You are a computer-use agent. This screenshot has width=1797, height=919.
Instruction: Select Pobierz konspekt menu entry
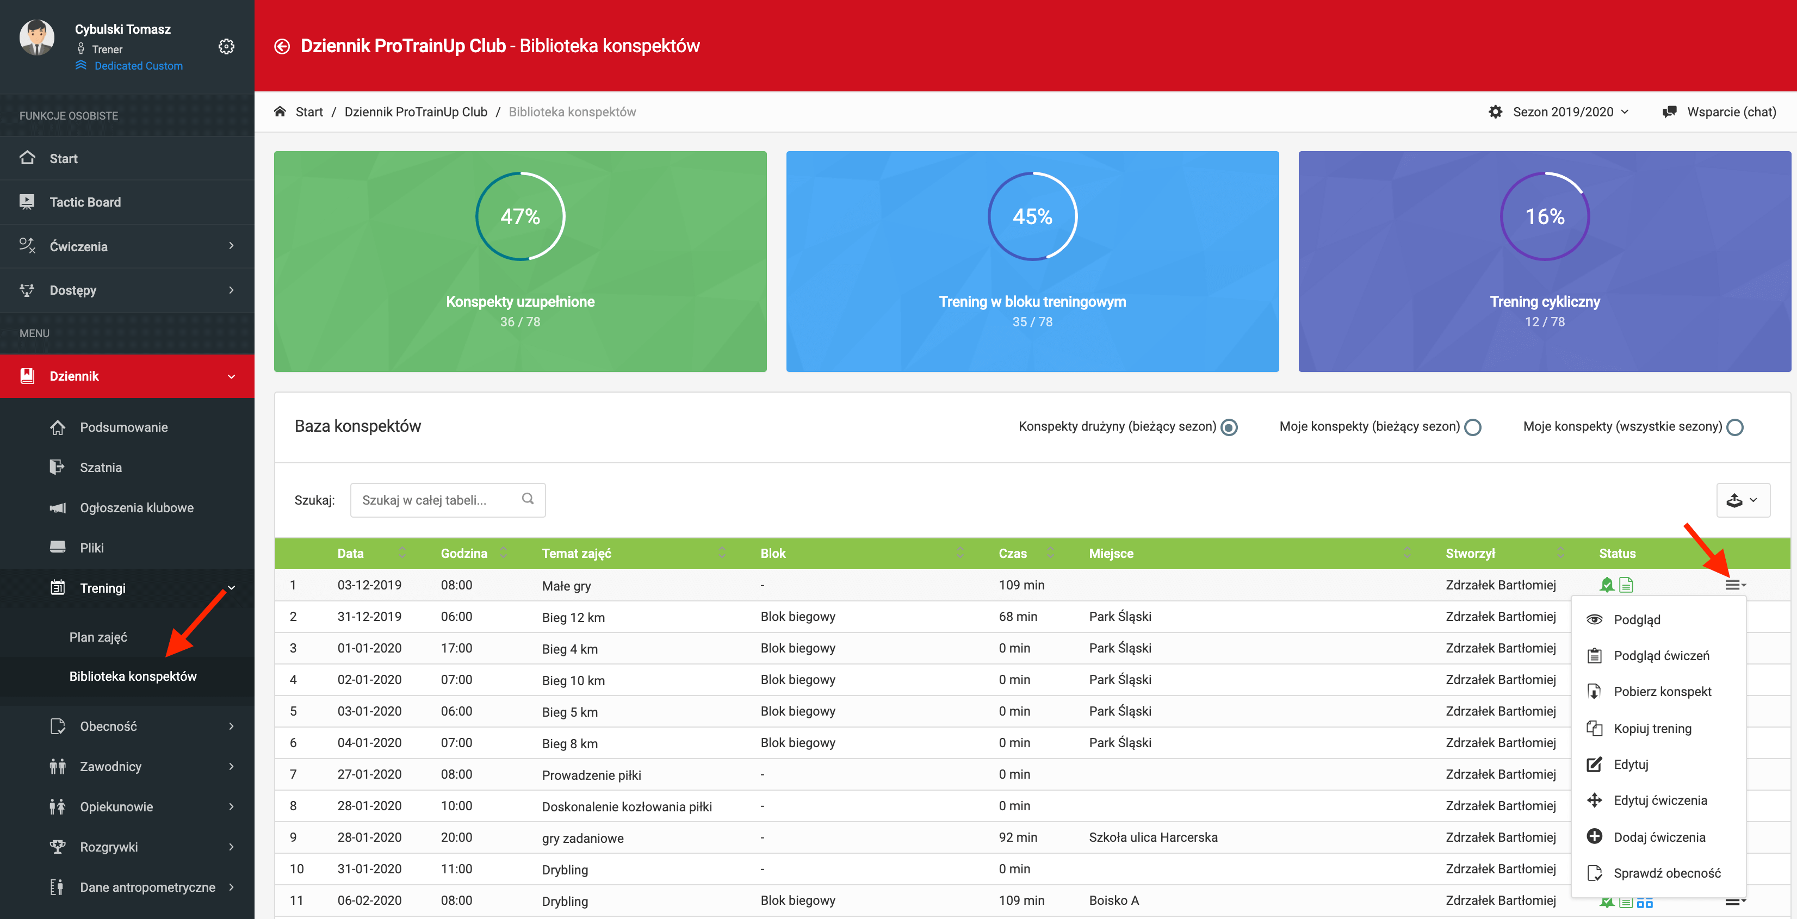[x=1662, y=691]
